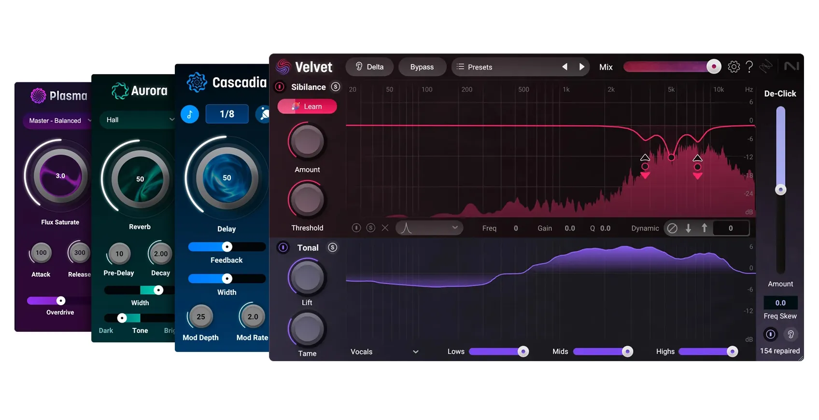Click the Native Instruments logo in Velvet
The height and width of the screenshot is (420, 819).
pos(791,66)
